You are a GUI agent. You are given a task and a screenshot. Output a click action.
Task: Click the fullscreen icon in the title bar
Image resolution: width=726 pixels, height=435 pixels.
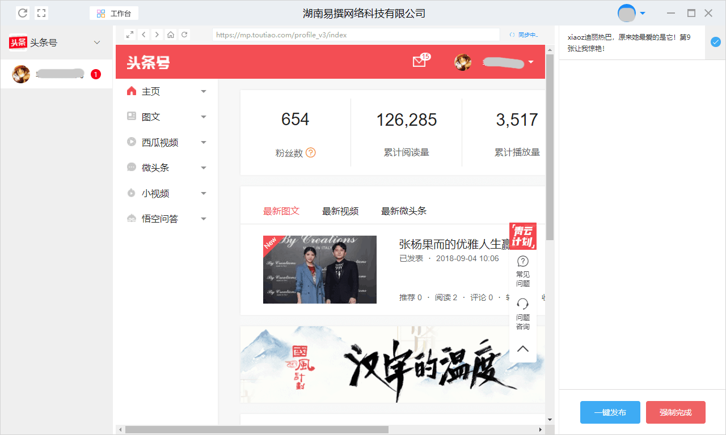[41, 13]
